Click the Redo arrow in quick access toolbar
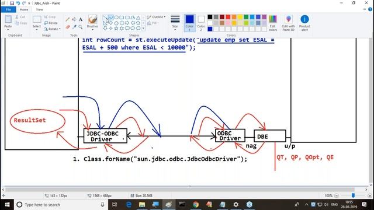The height and width of the screenshot is (210, 374). (24, 3)
